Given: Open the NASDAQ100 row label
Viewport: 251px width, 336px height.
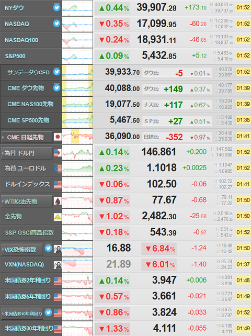Looking at the screenshot, I should point(21,40).
